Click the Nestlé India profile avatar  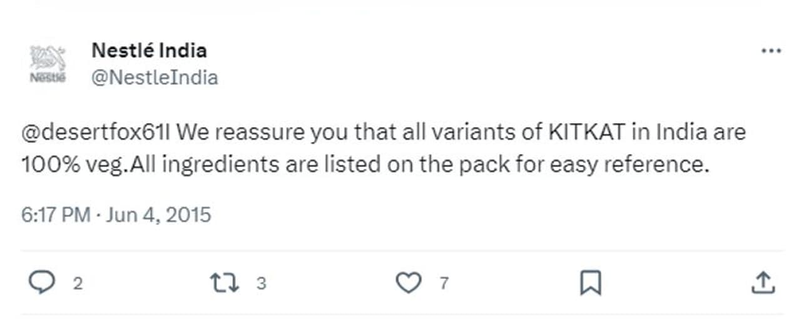point(48,64)
